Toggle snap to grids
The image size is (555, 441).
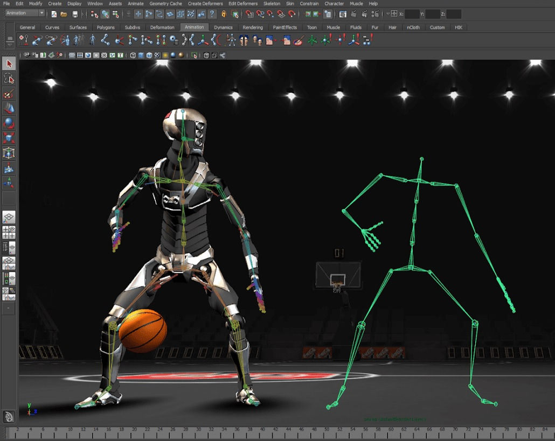(248, 13)
